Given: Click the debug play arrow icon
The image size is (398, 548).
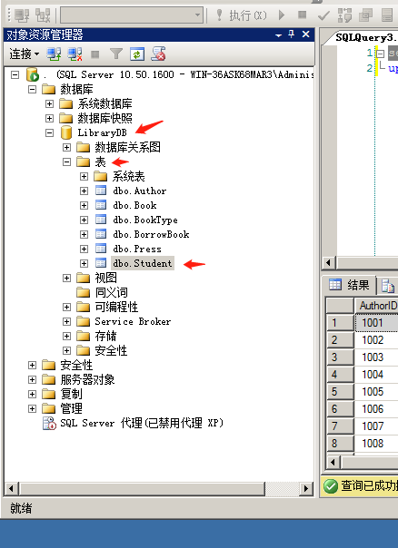Looking at the screenshot, I should 282,15.
